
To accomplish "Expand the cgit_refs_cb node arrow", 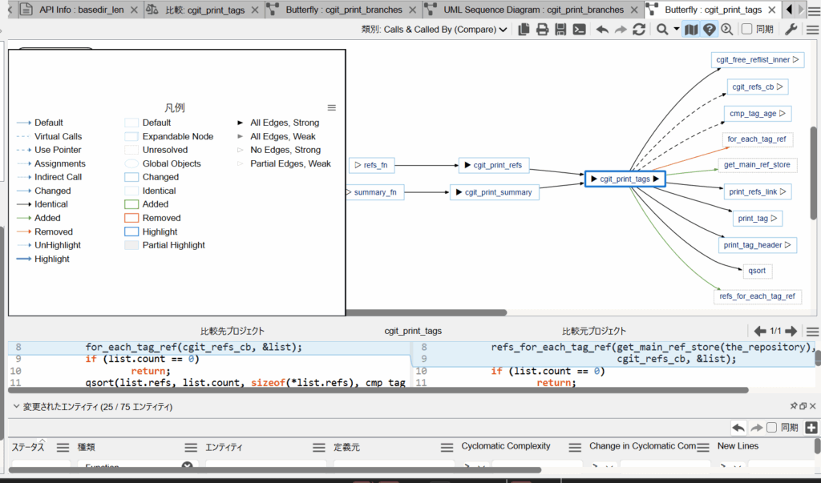I will coord(780,87).
